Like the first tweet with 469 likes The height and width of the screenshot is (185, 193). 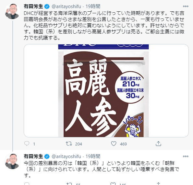coord(114,144)
